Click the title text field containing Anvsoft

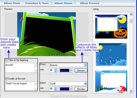coord(20,68)
